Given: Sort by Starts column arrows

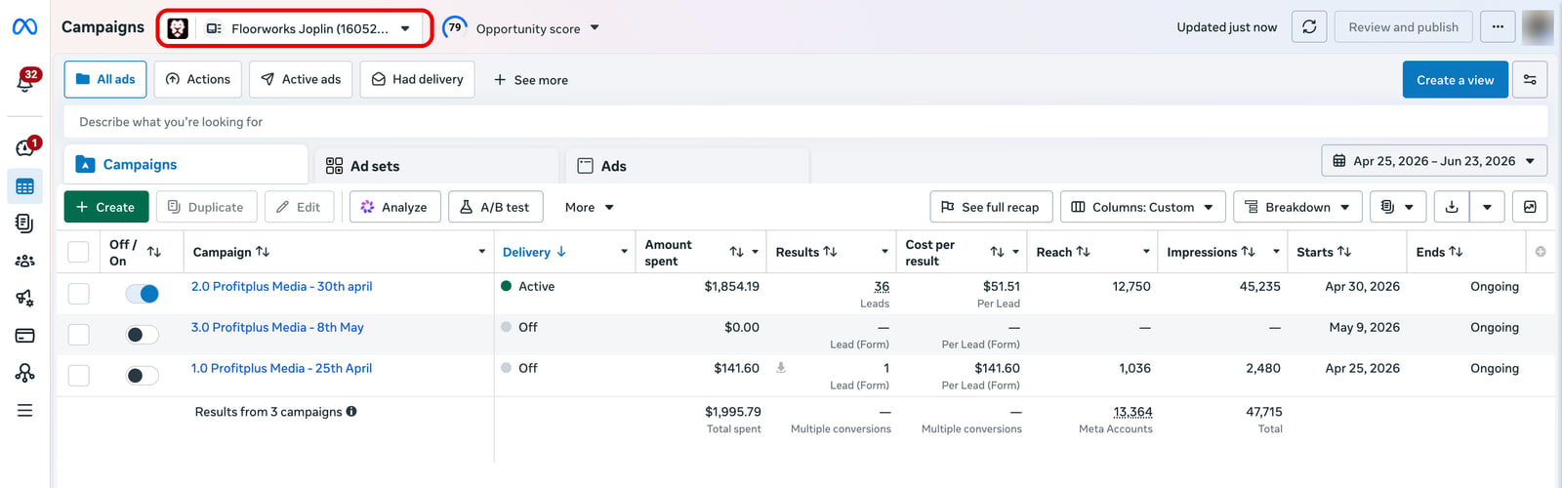Looking at the screenshot, I should [1344, 252].
